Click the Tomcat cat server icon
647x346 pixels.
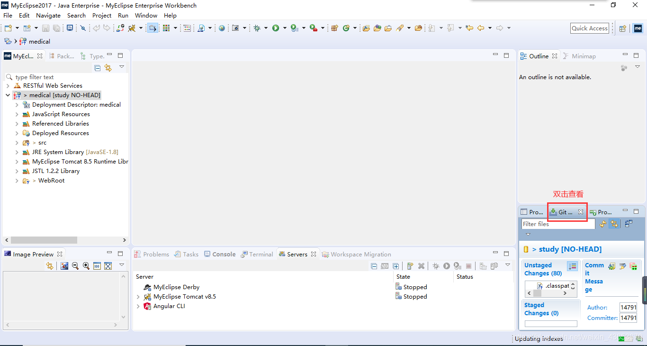tap(132, 28)
